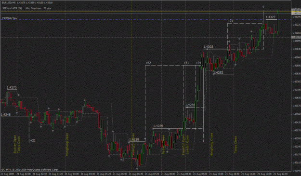Select the '21 Aug 04:00' time axis label
This screenshot has width=301, height=176.
pos(72,174)
